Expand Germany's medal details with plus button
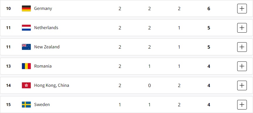253x113 pixels. tap(242, 8)
